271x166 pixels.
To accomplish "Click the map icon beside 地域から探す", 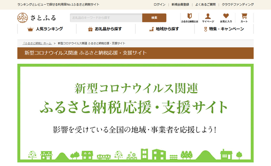I will click(x=151, y=29).
